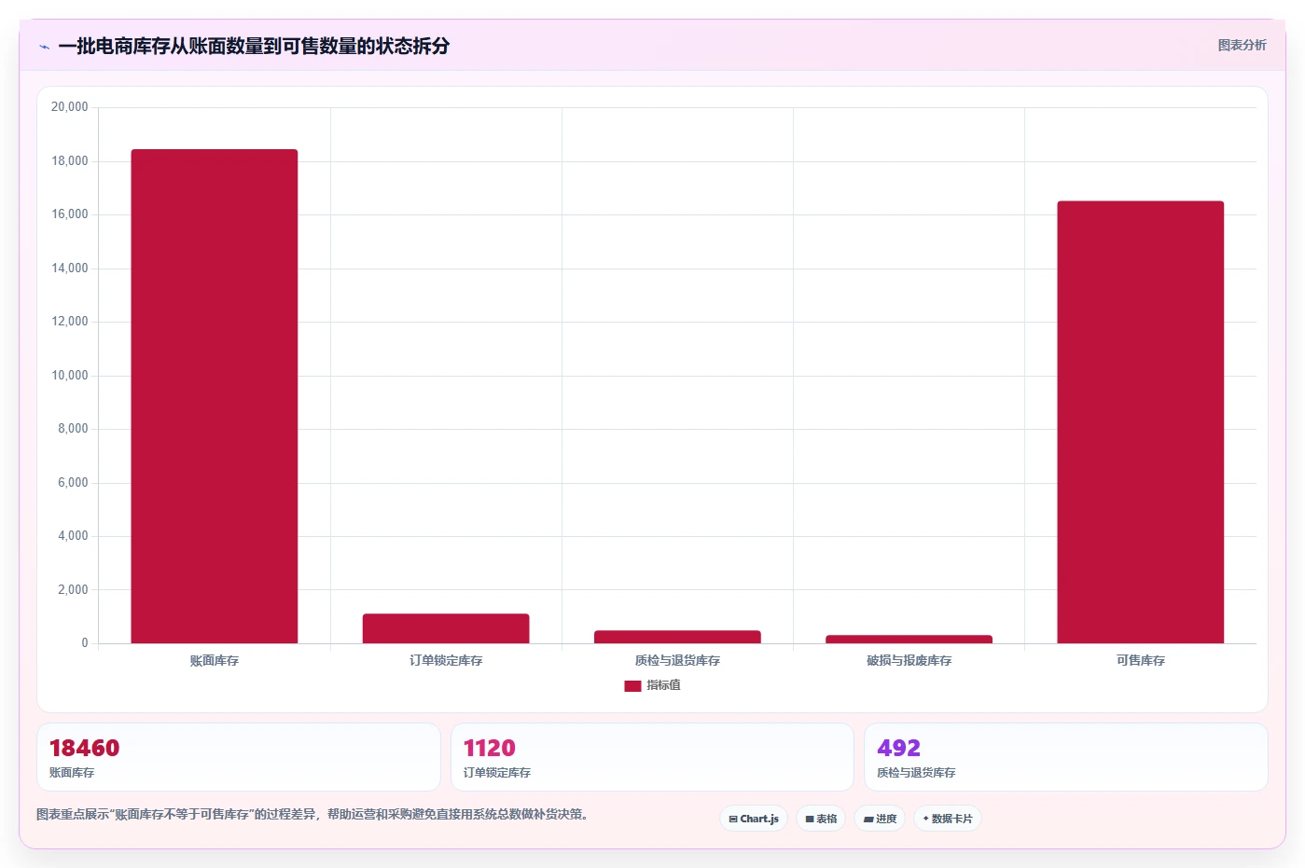Click the 破损与报废库存 bar
Image resolution: width=1305 pixels, height=868 pixels.
point(909,640)
